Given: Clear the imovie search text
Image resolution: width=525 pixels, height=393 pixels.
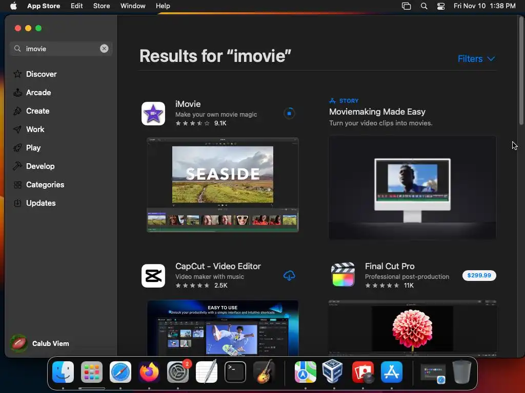Looking at the screenshot, I should pyautogui.click(x=104, y=49).
